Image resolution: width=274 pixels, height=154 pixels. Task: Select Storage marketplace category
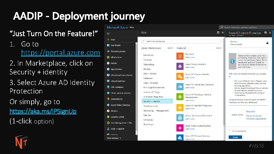[147, 69]
